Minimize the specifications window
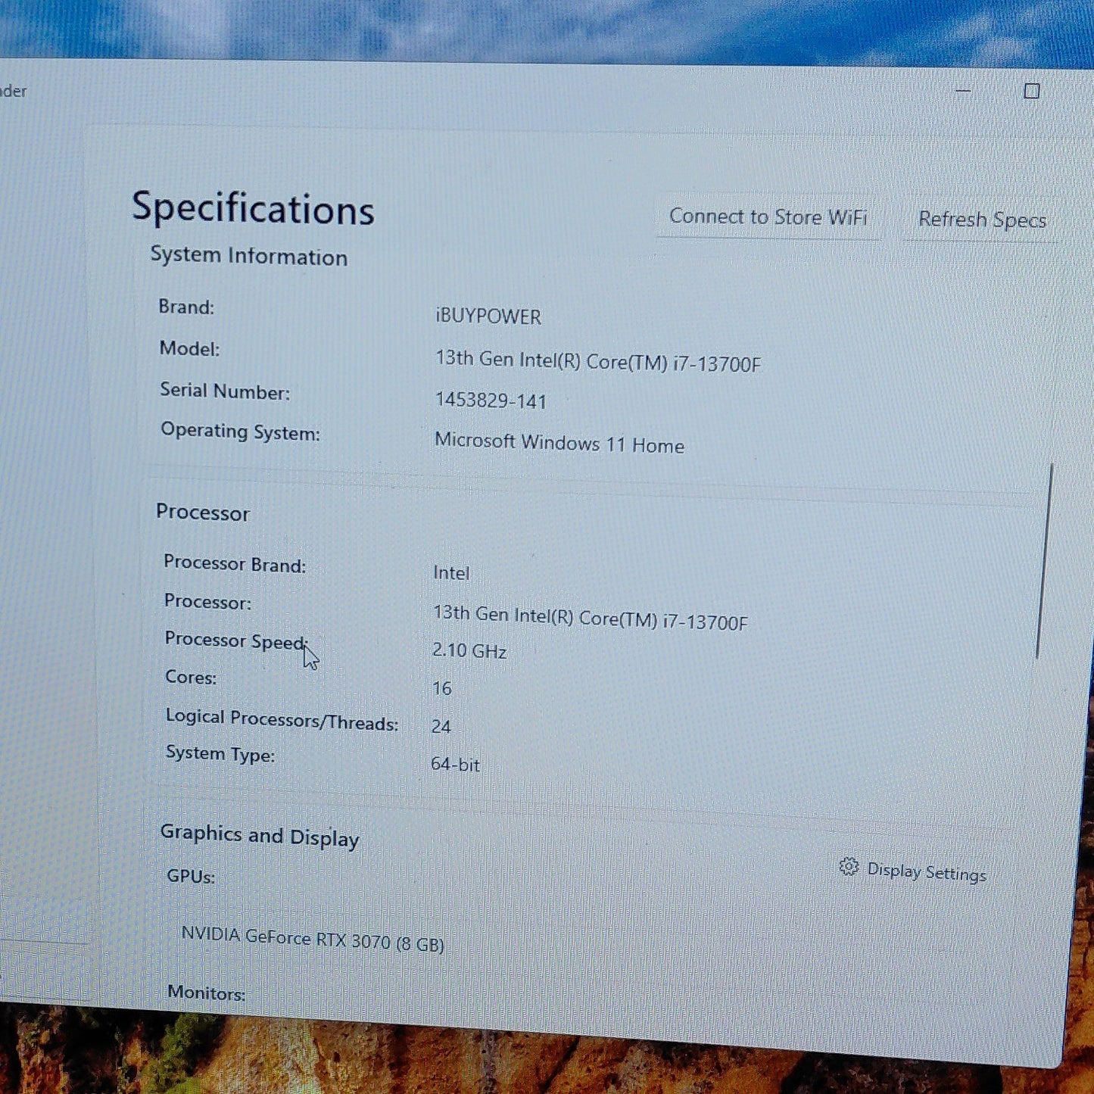Screen dimensions: 1094x1094 [x=963, y=90]
